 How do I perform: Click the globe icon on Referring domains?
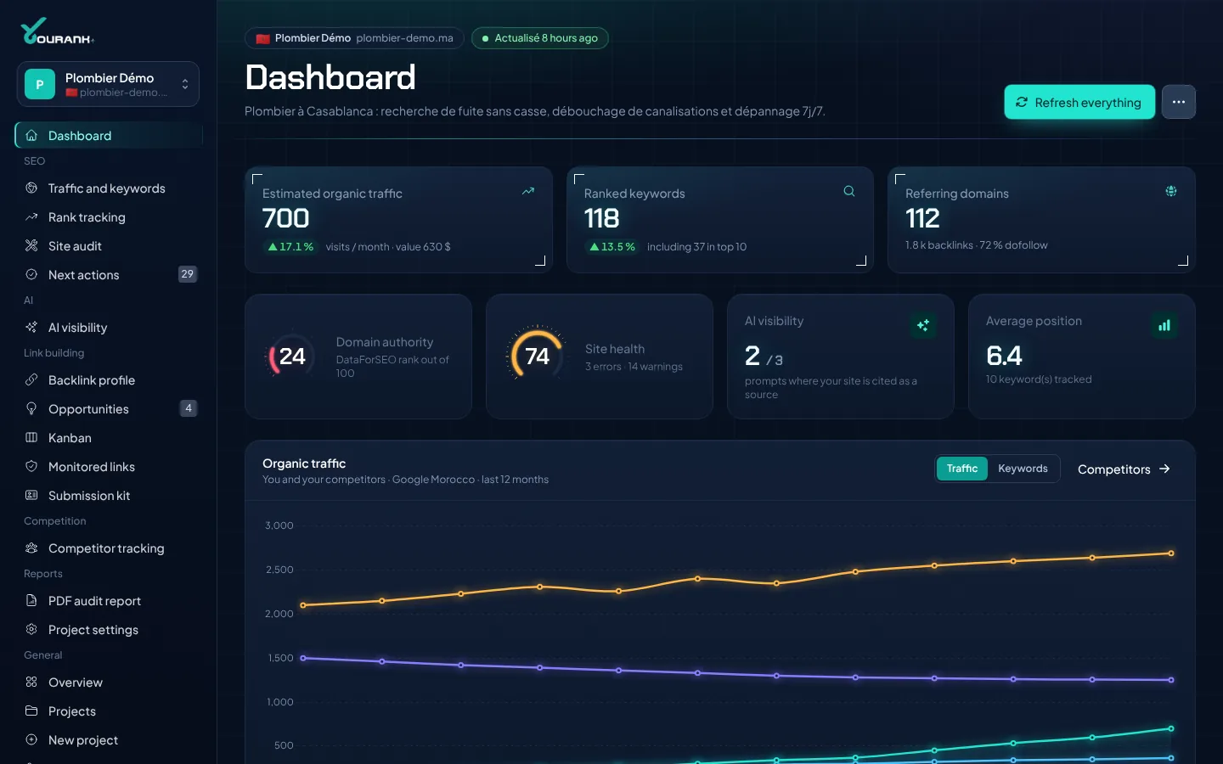pyautogui.click(x=1171, y=191)
